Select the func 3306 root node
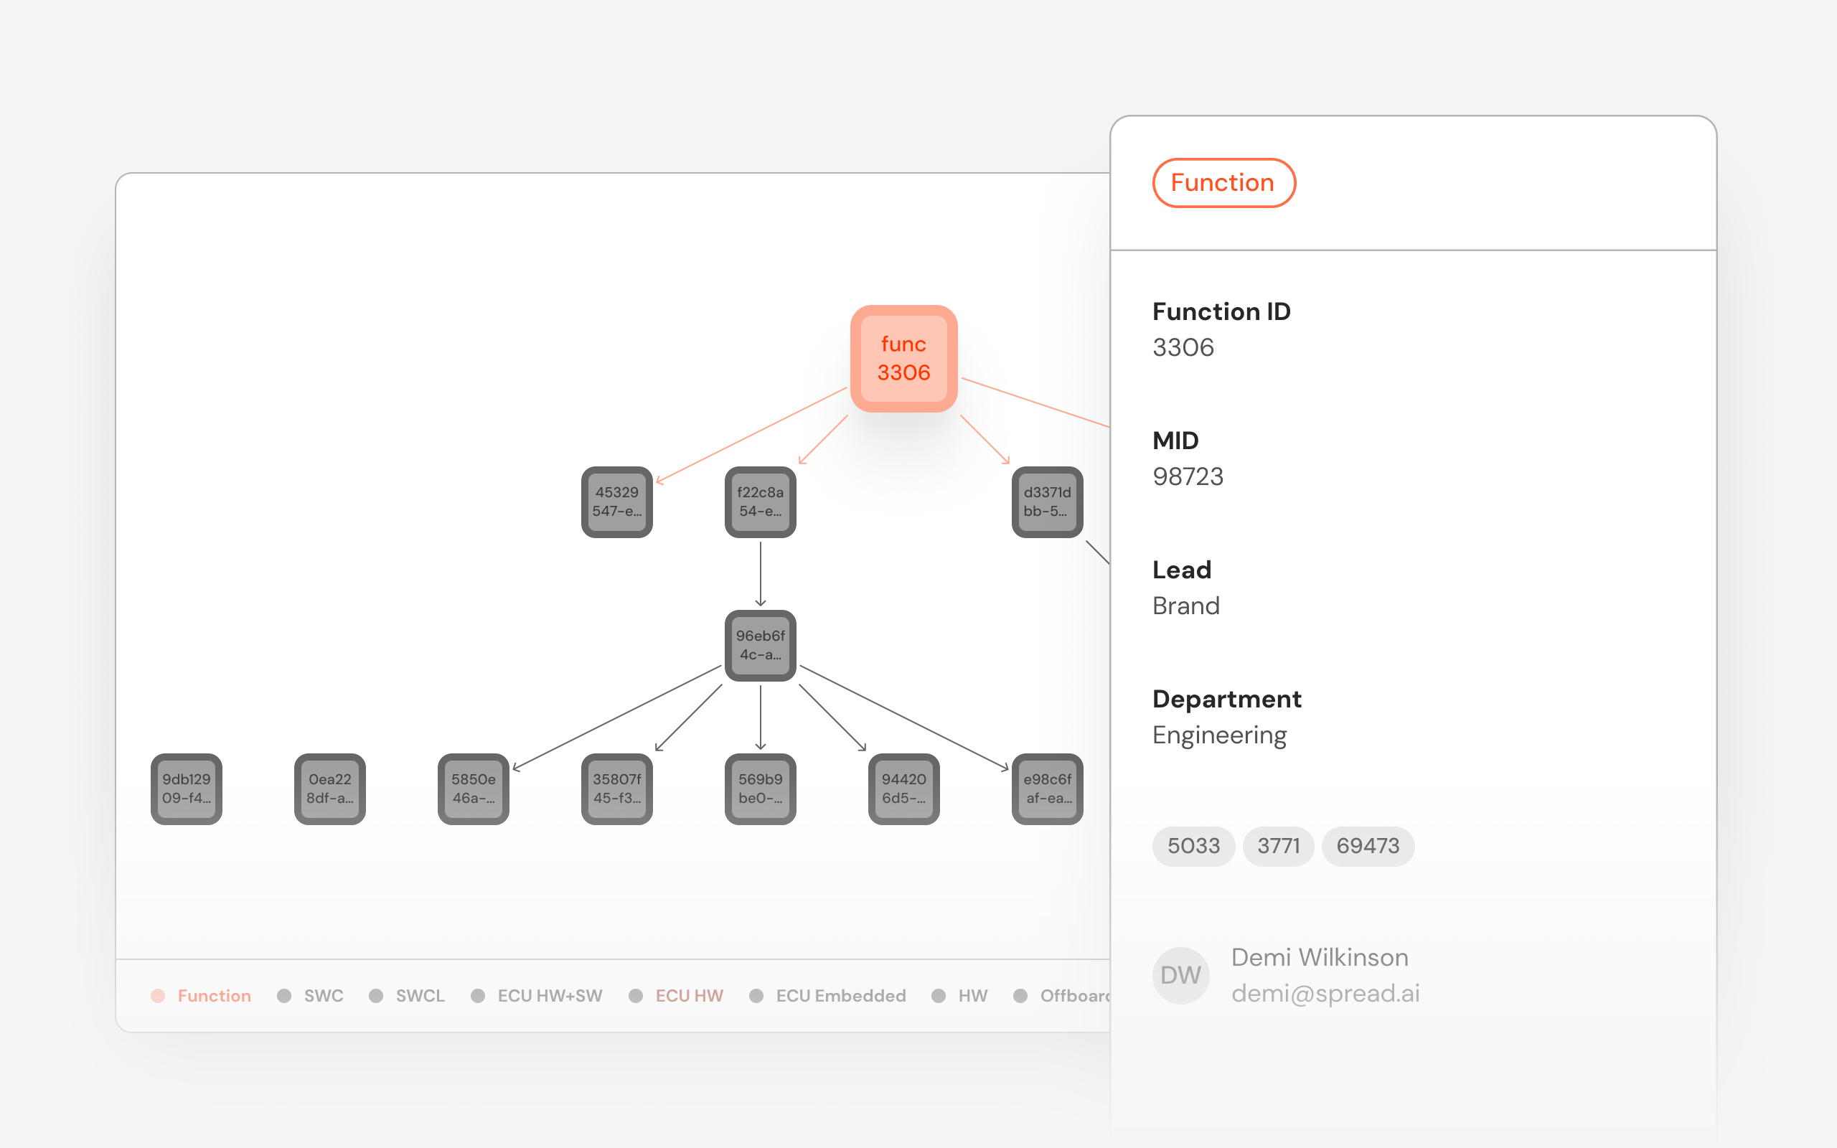1837x1148 pixels. [903, 358]
